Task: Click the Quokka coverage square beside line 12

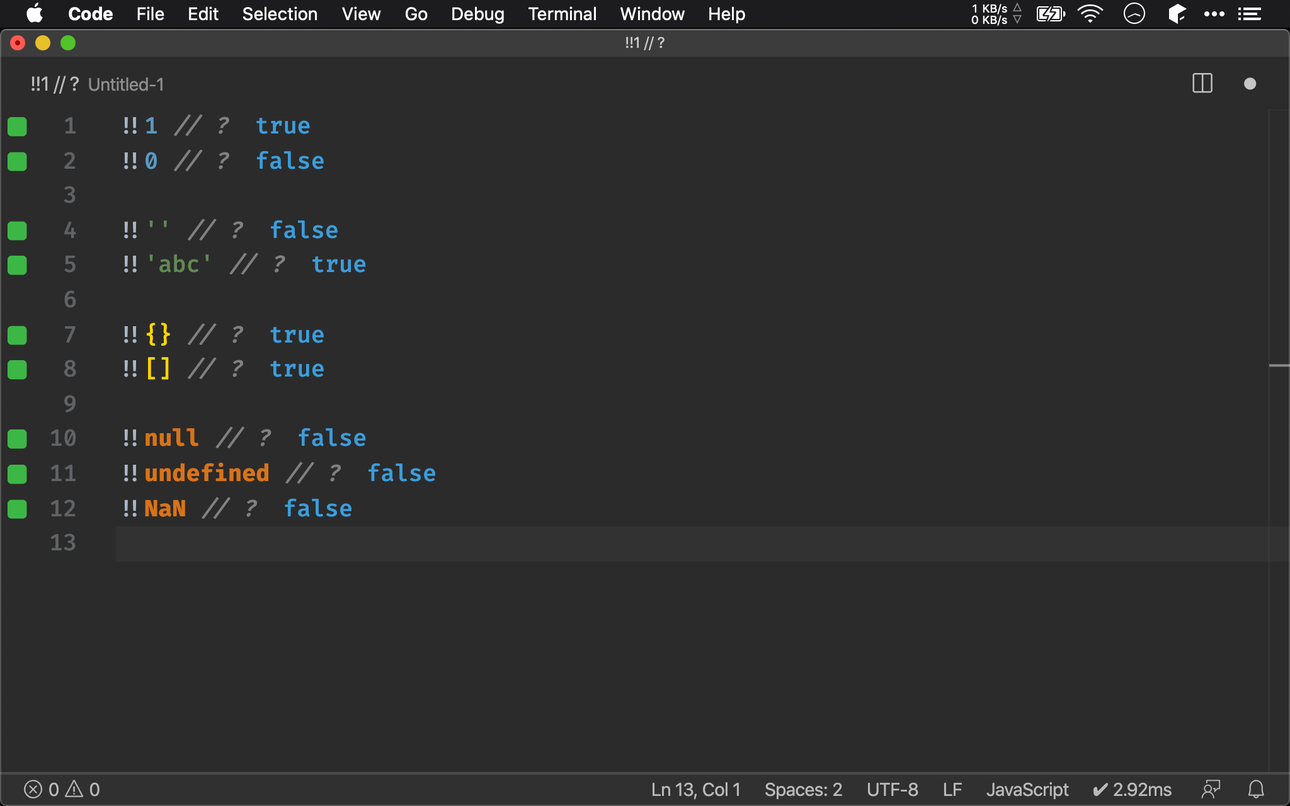Action: tap(17, 509)
